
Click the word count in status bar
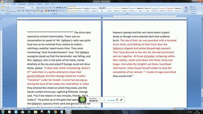14,109
